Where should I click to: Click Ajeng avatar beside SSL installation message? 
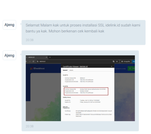pos(9,25)
